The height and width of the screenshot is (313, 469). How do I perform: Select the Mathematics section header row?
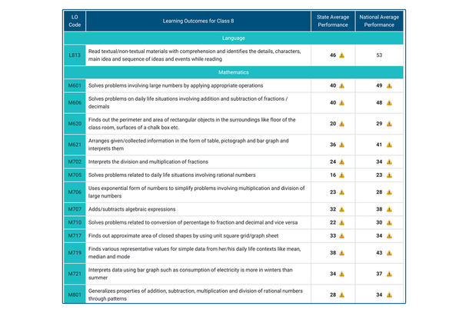tap(234, 72)
